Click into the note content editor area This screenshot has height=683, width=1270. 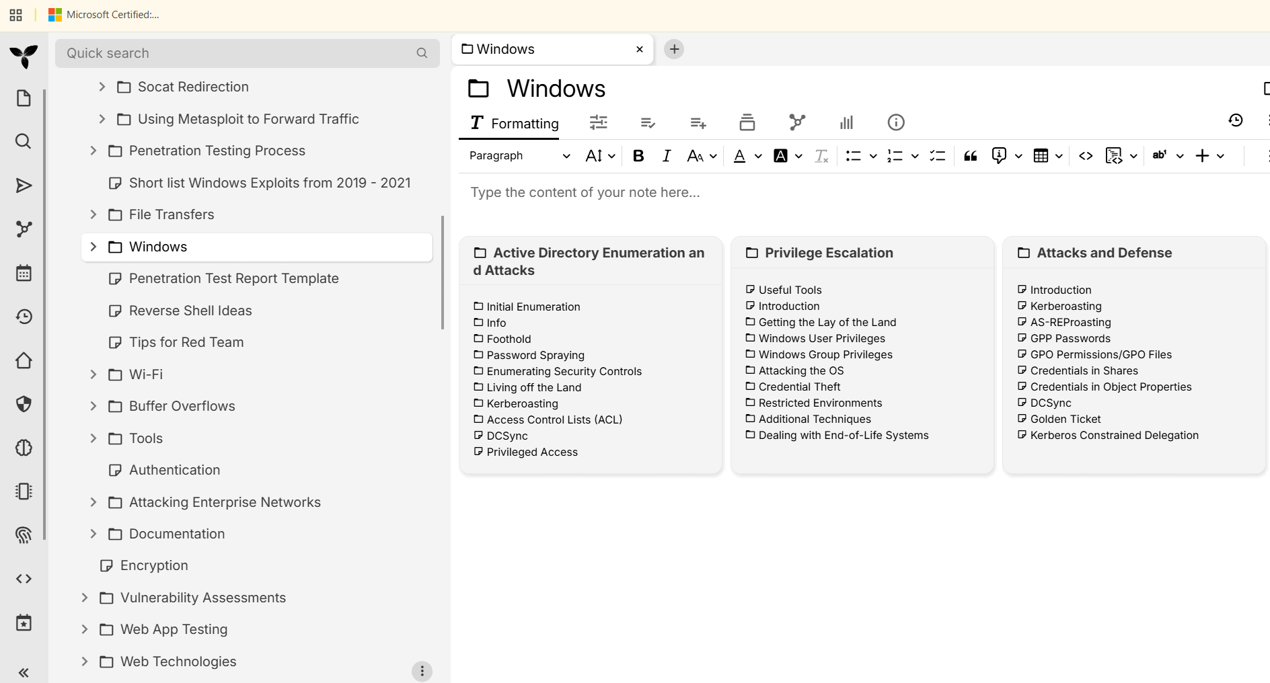click(x=864, y=192)
